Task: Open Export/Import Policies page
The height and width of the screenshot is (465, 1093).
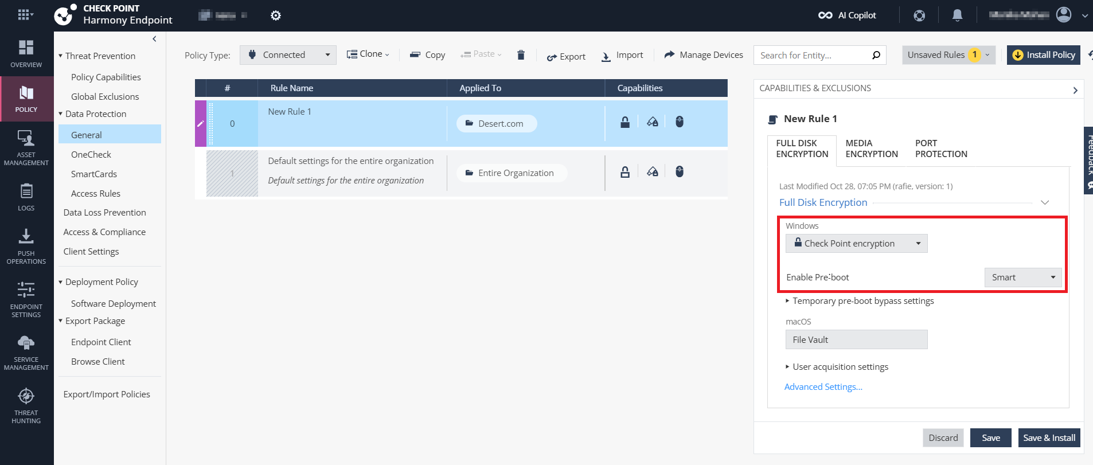Action: [x=107, y=394]
